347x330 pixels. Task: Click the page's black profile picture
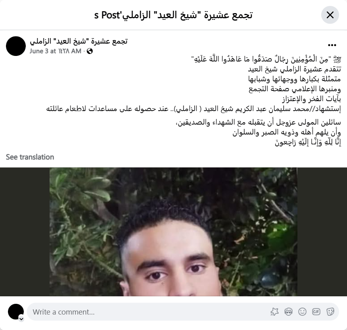tap(16, 46)
